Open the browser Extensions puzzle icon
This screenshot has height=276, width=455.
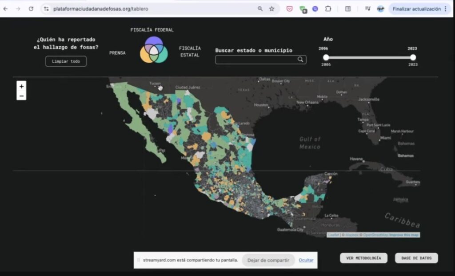click(x=328, y=8)
